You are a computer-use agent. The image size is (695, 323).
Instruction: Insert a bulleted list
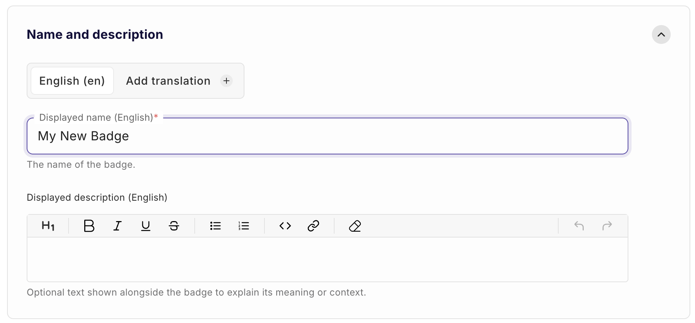[215, 226]
